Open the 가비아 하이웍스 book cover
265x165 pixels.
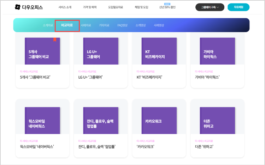coord(217,51)
